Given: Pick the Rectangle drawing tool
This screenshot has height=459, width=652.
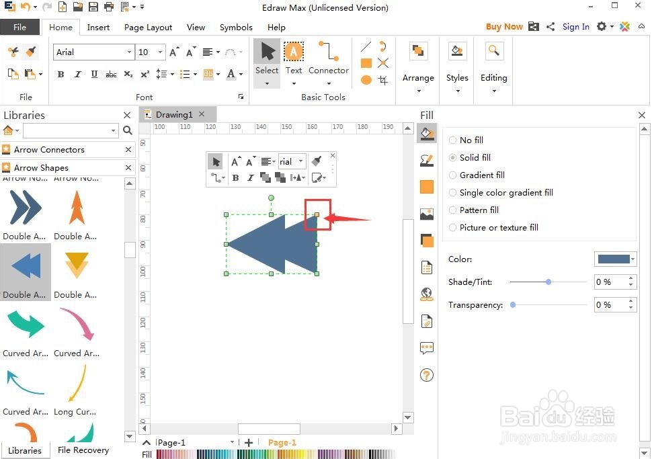Looking at the screenshot, I should pos(366,63).
